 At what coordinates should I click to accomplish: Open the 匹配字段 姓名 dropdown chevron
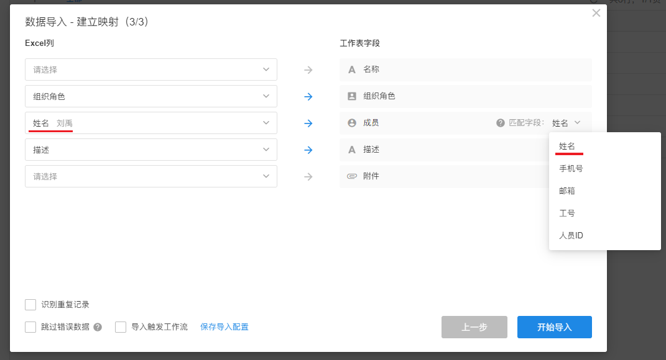(577, 123)
